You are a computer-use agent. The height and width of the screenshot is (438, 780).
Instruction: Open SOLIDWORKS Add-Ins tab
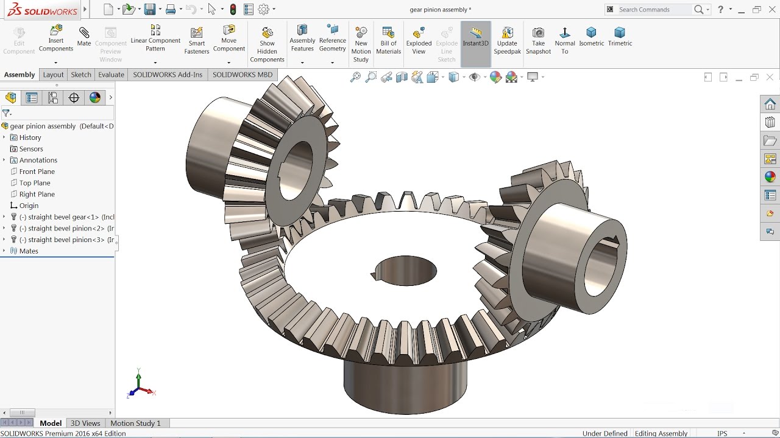point(168,75)
